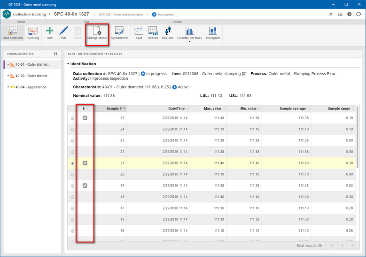366x257 pixels.
Task: Open the Event log view
Action: [33, 33]
